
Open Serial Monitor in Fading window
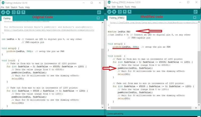pyautogui.click(x=99, y=12)
